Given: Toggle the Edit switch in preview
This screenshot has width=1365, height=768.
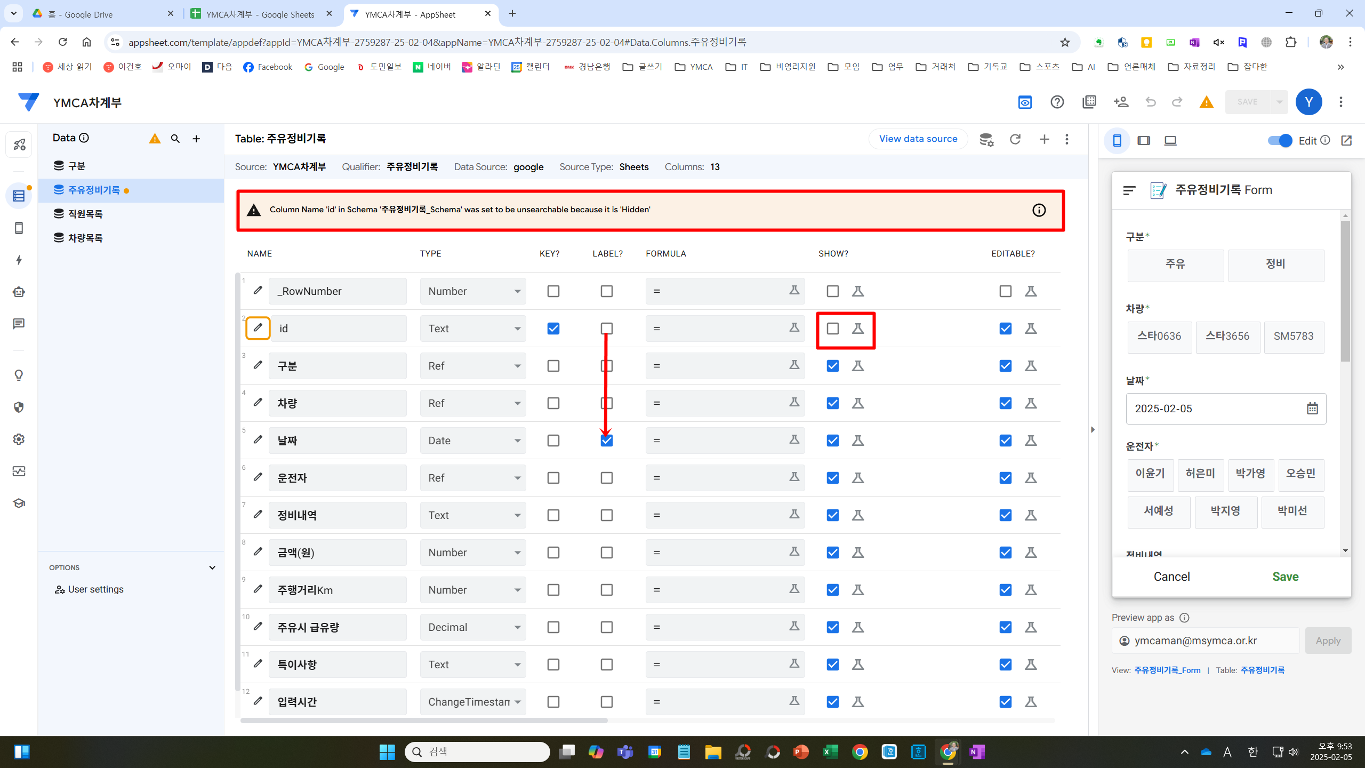Looking at the screenshot, I should coord(1280,141).
